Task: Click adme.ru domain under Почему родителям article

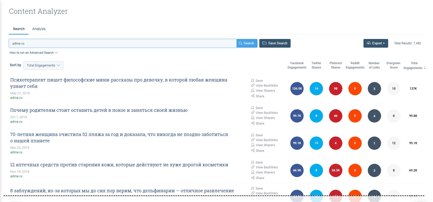Action: tap(16, 122)
